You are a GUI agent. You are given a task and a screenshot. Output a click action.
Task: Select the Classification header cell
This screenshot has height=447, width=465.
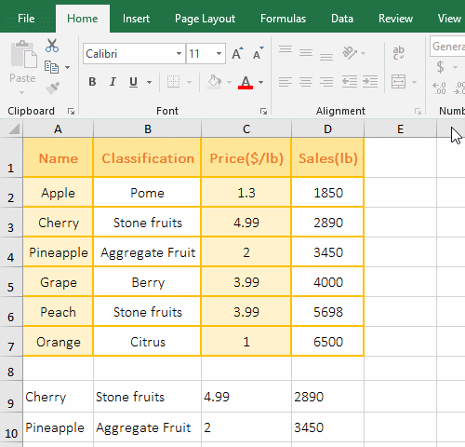tap(147, 157)
